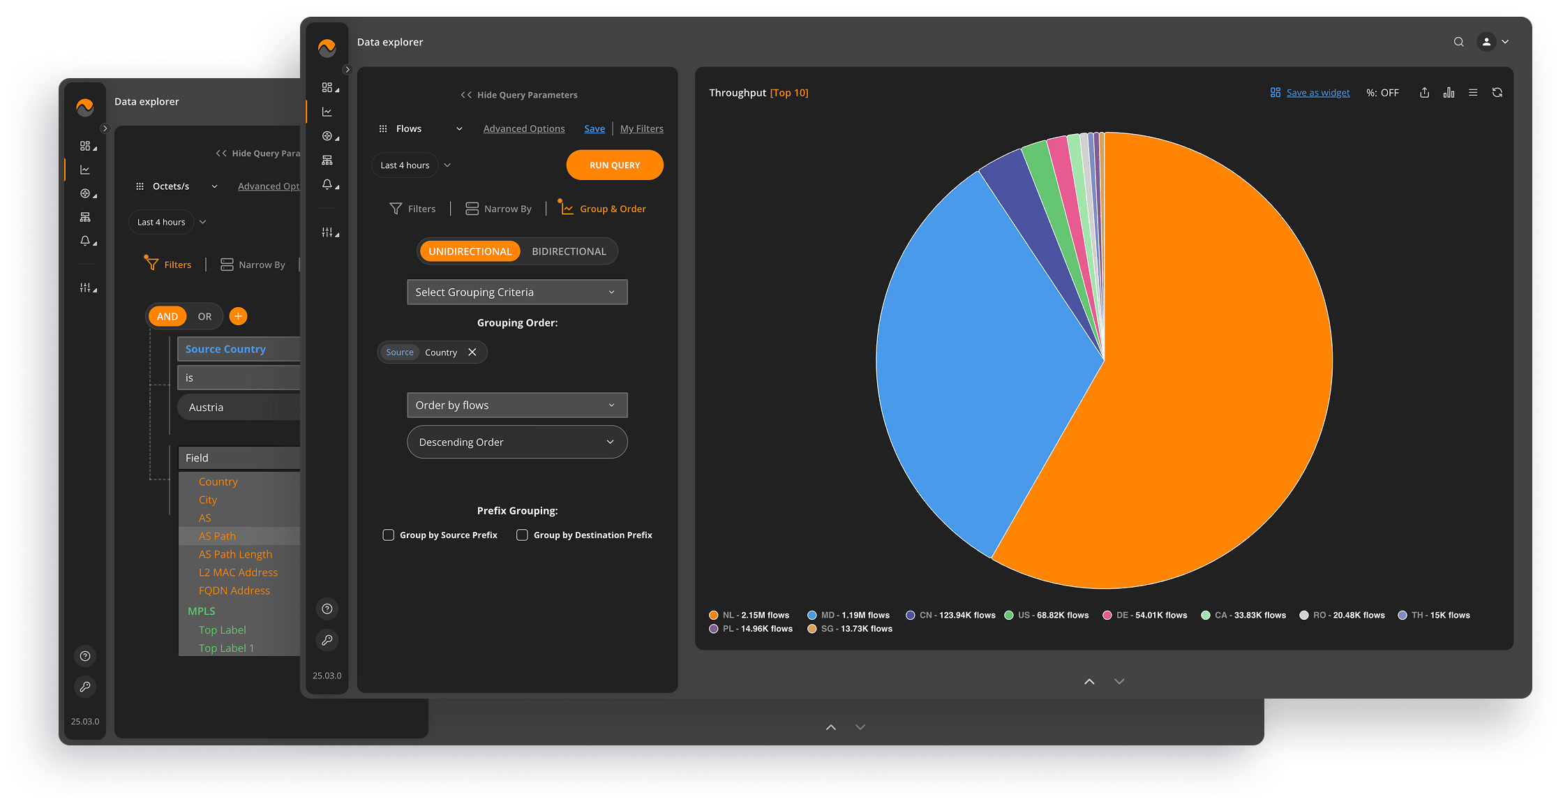Open help icon in front window sidebar
Image resolution: width=1563 pixels, height=804 pixels.
pos(327,609)
